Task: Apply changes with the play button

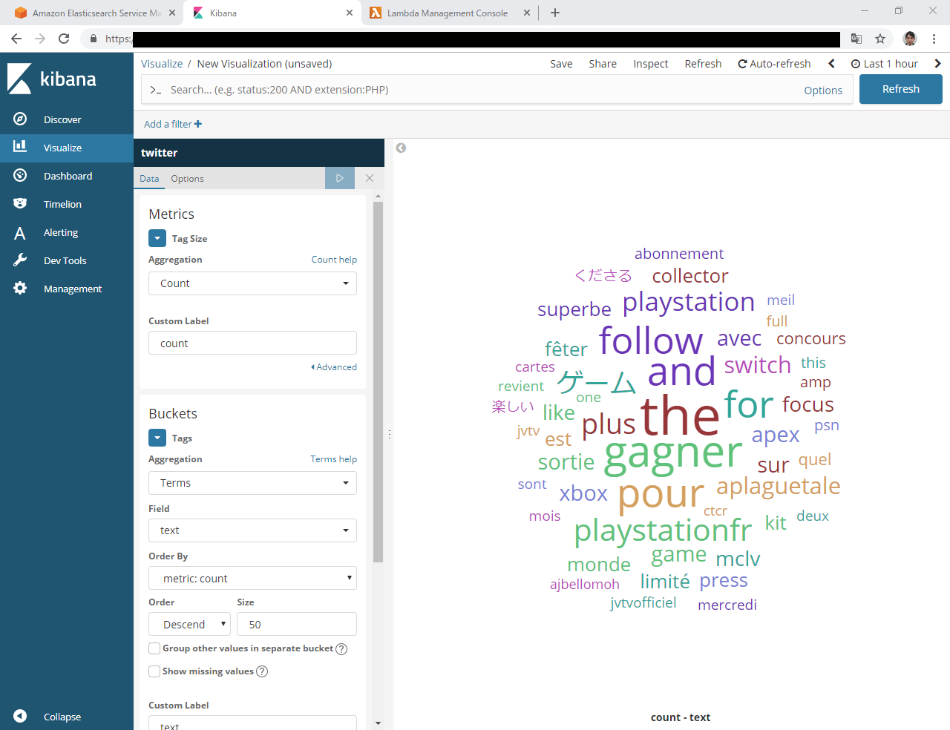Action: pyautogui.click(x=339, y=178)
